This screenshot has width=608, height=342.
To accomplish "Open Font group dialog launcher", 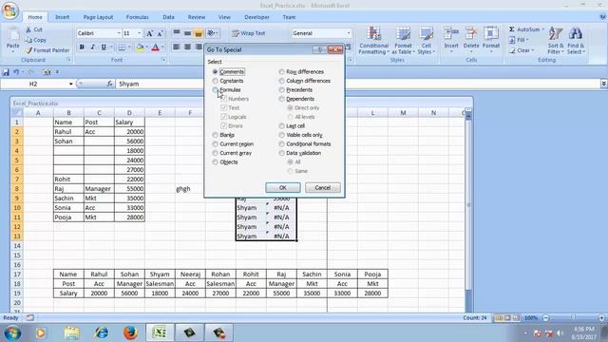I will 163,60.
